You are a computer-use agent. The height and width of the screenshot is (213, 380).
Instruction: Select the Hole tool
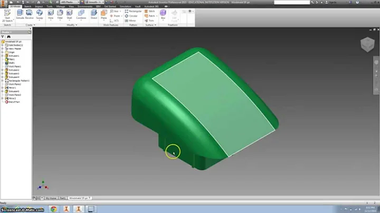[x=51, y=15]
